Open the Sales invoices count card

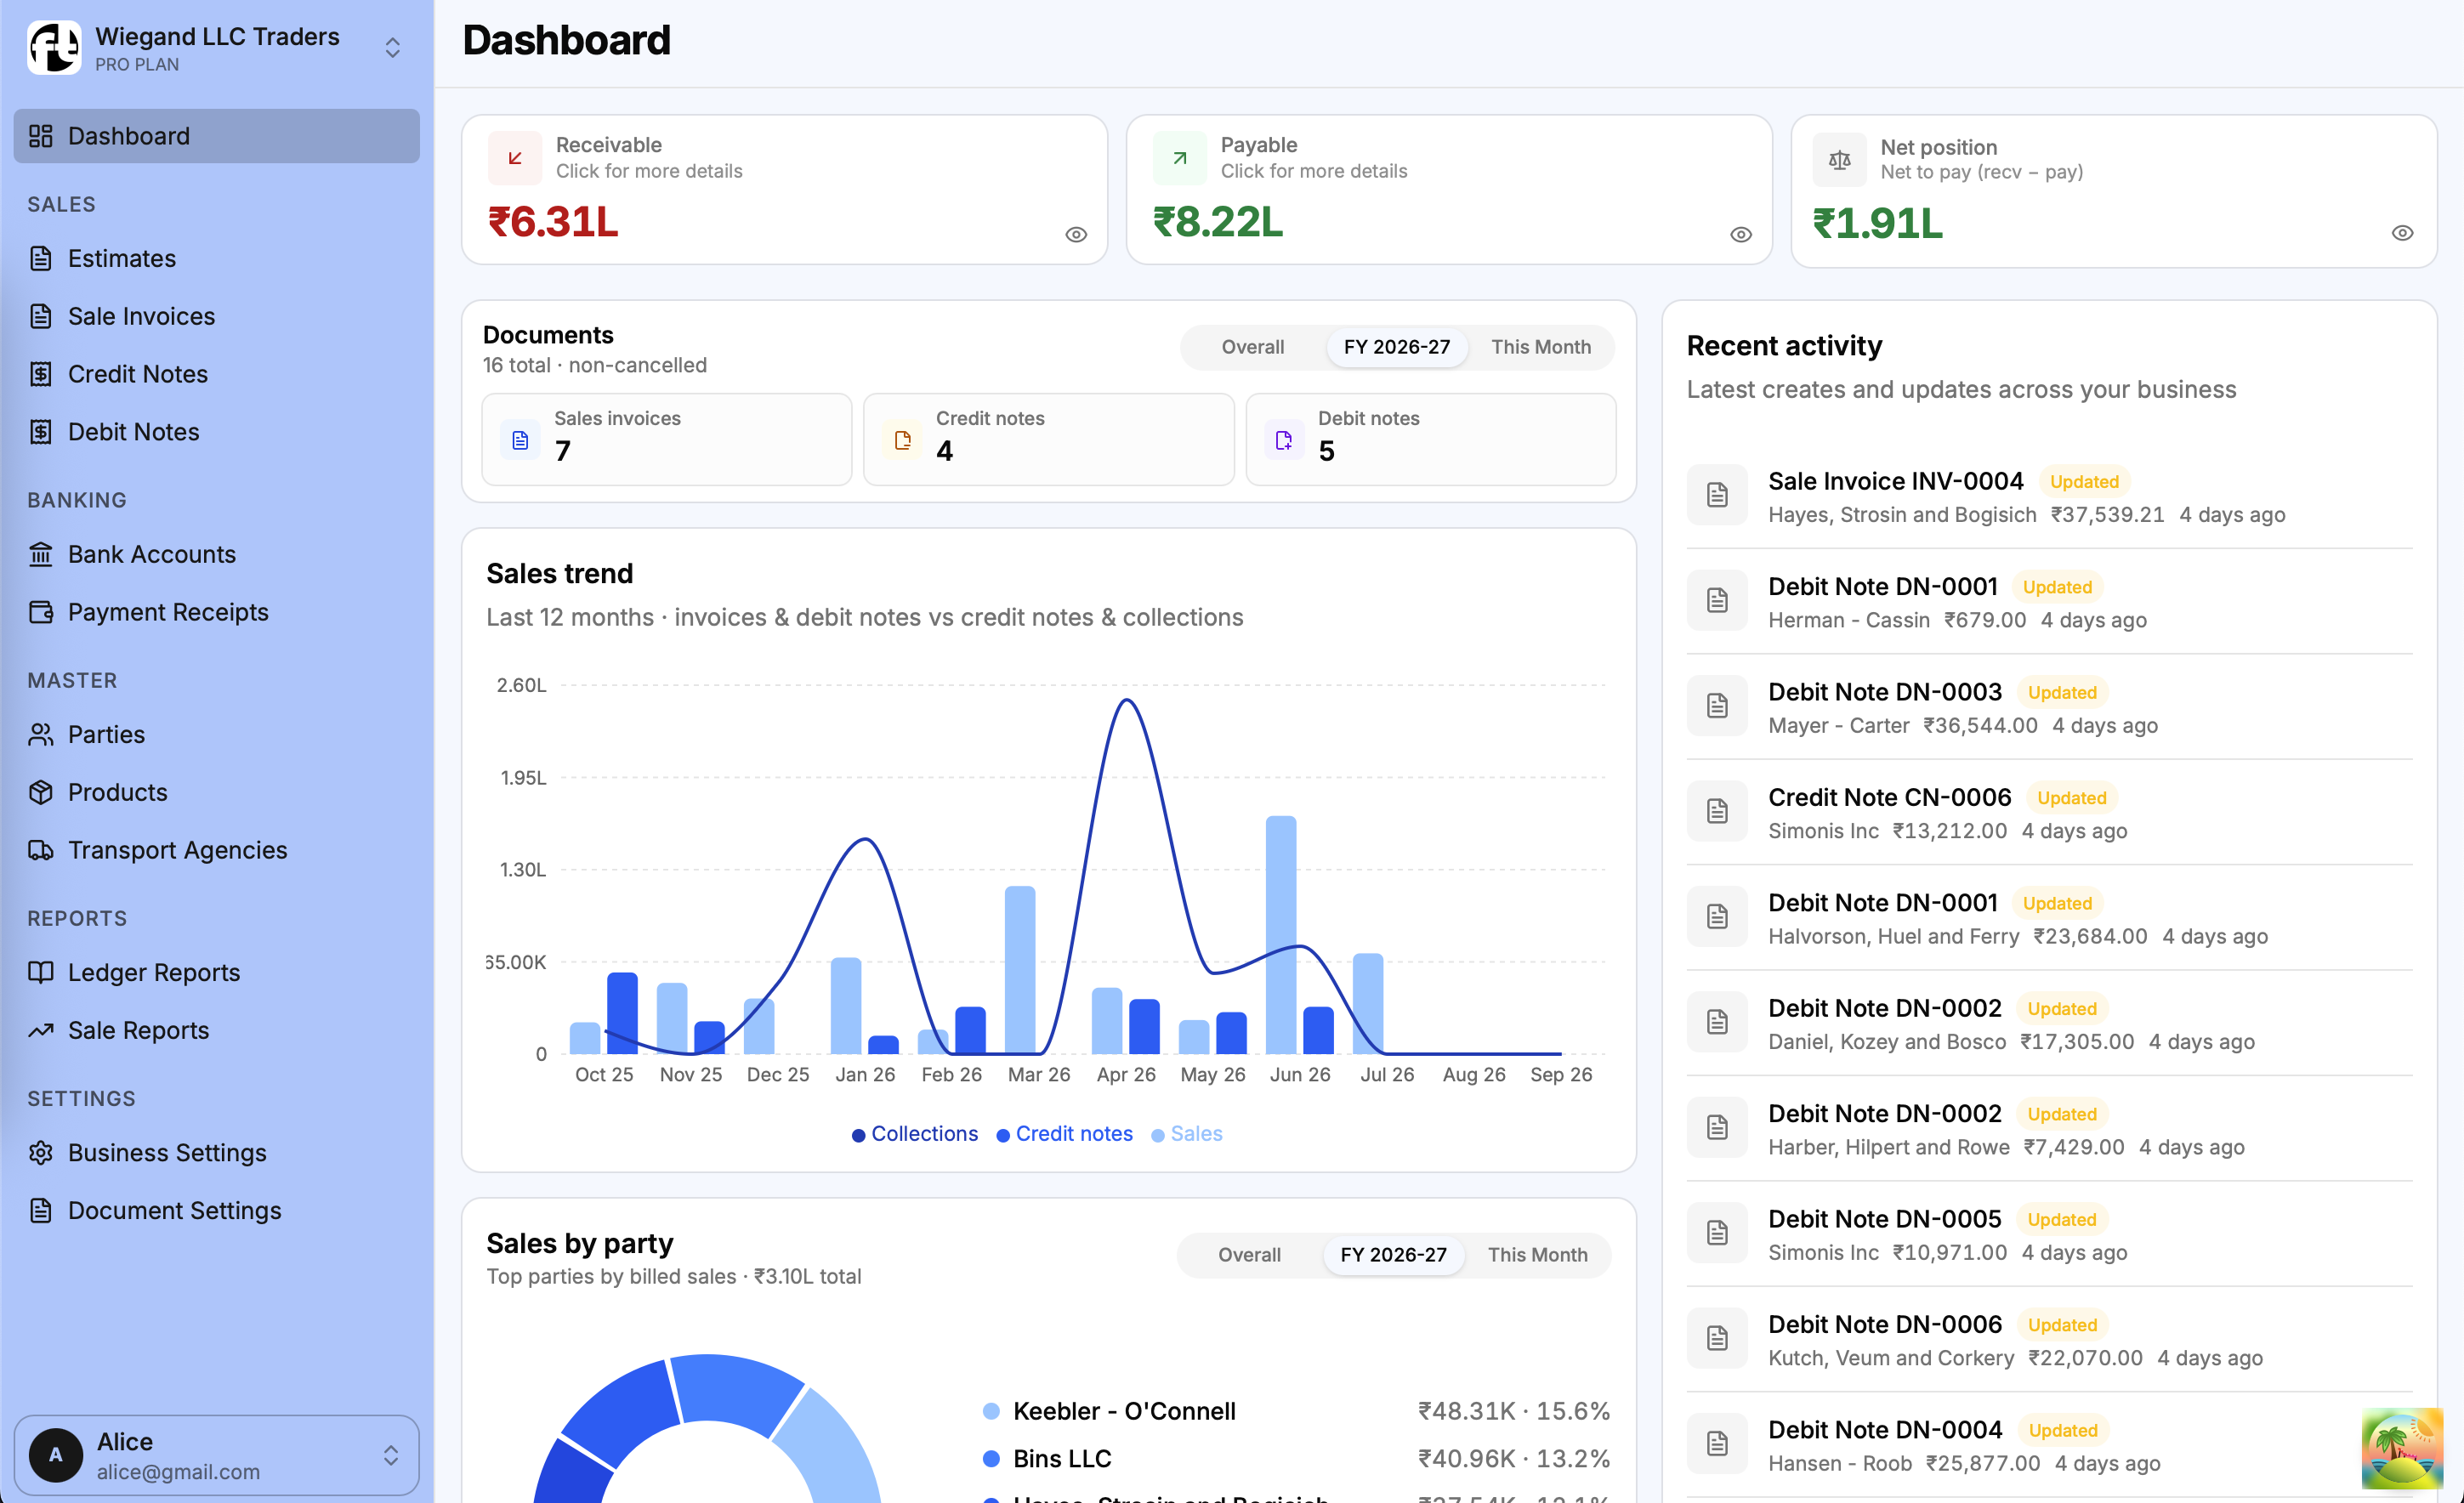tap(667, 440)
